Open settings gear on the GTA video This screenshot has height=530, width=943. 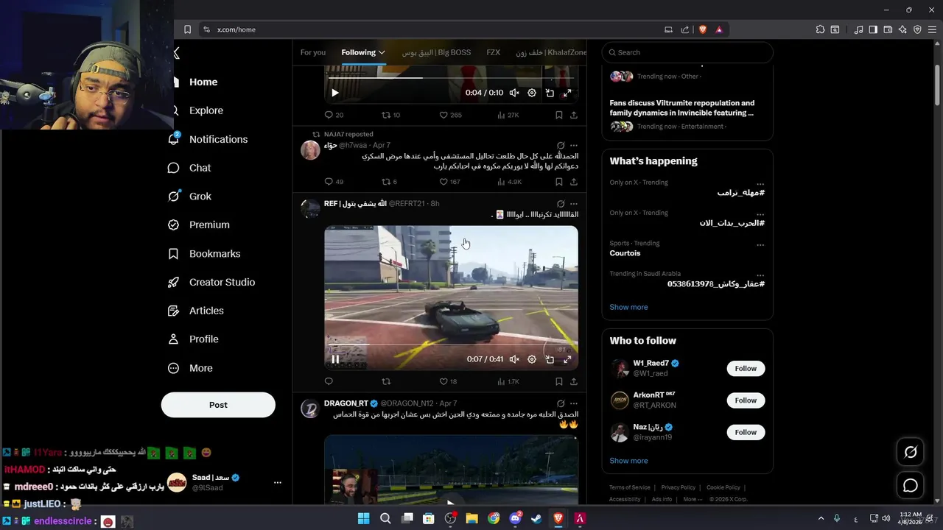(532, 359)
